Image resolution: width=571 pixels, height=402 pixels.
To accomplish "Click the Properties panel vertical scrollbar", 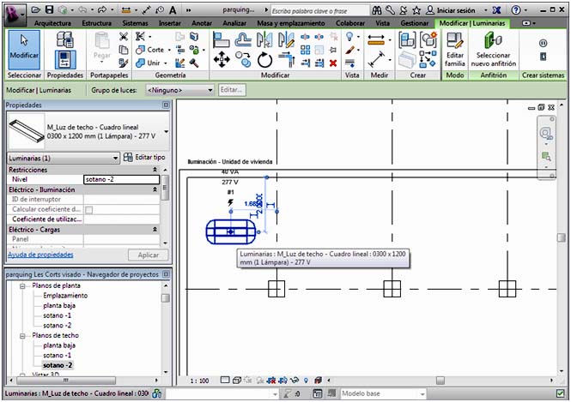I will 165,206.
